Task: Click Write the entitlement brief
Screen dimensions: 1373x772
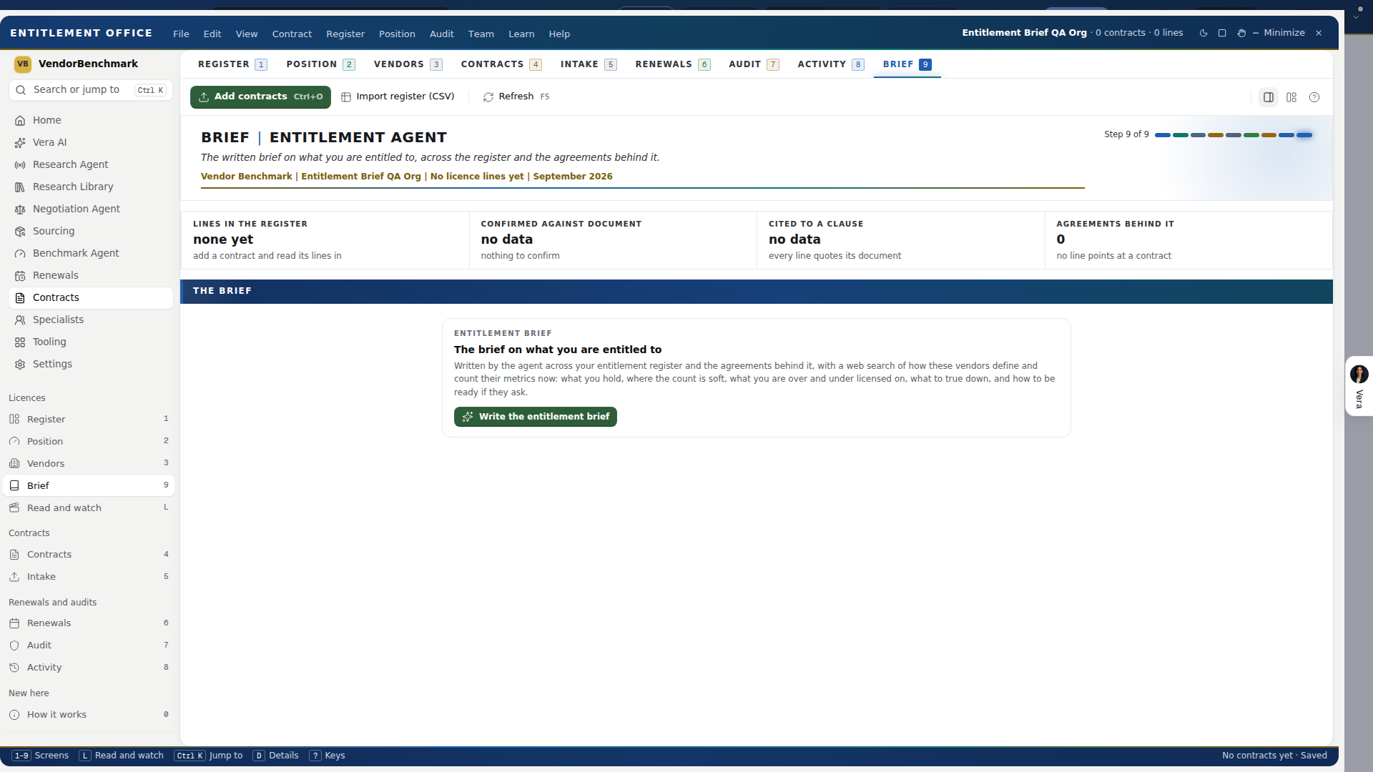Action: click(x=535, y=417)
